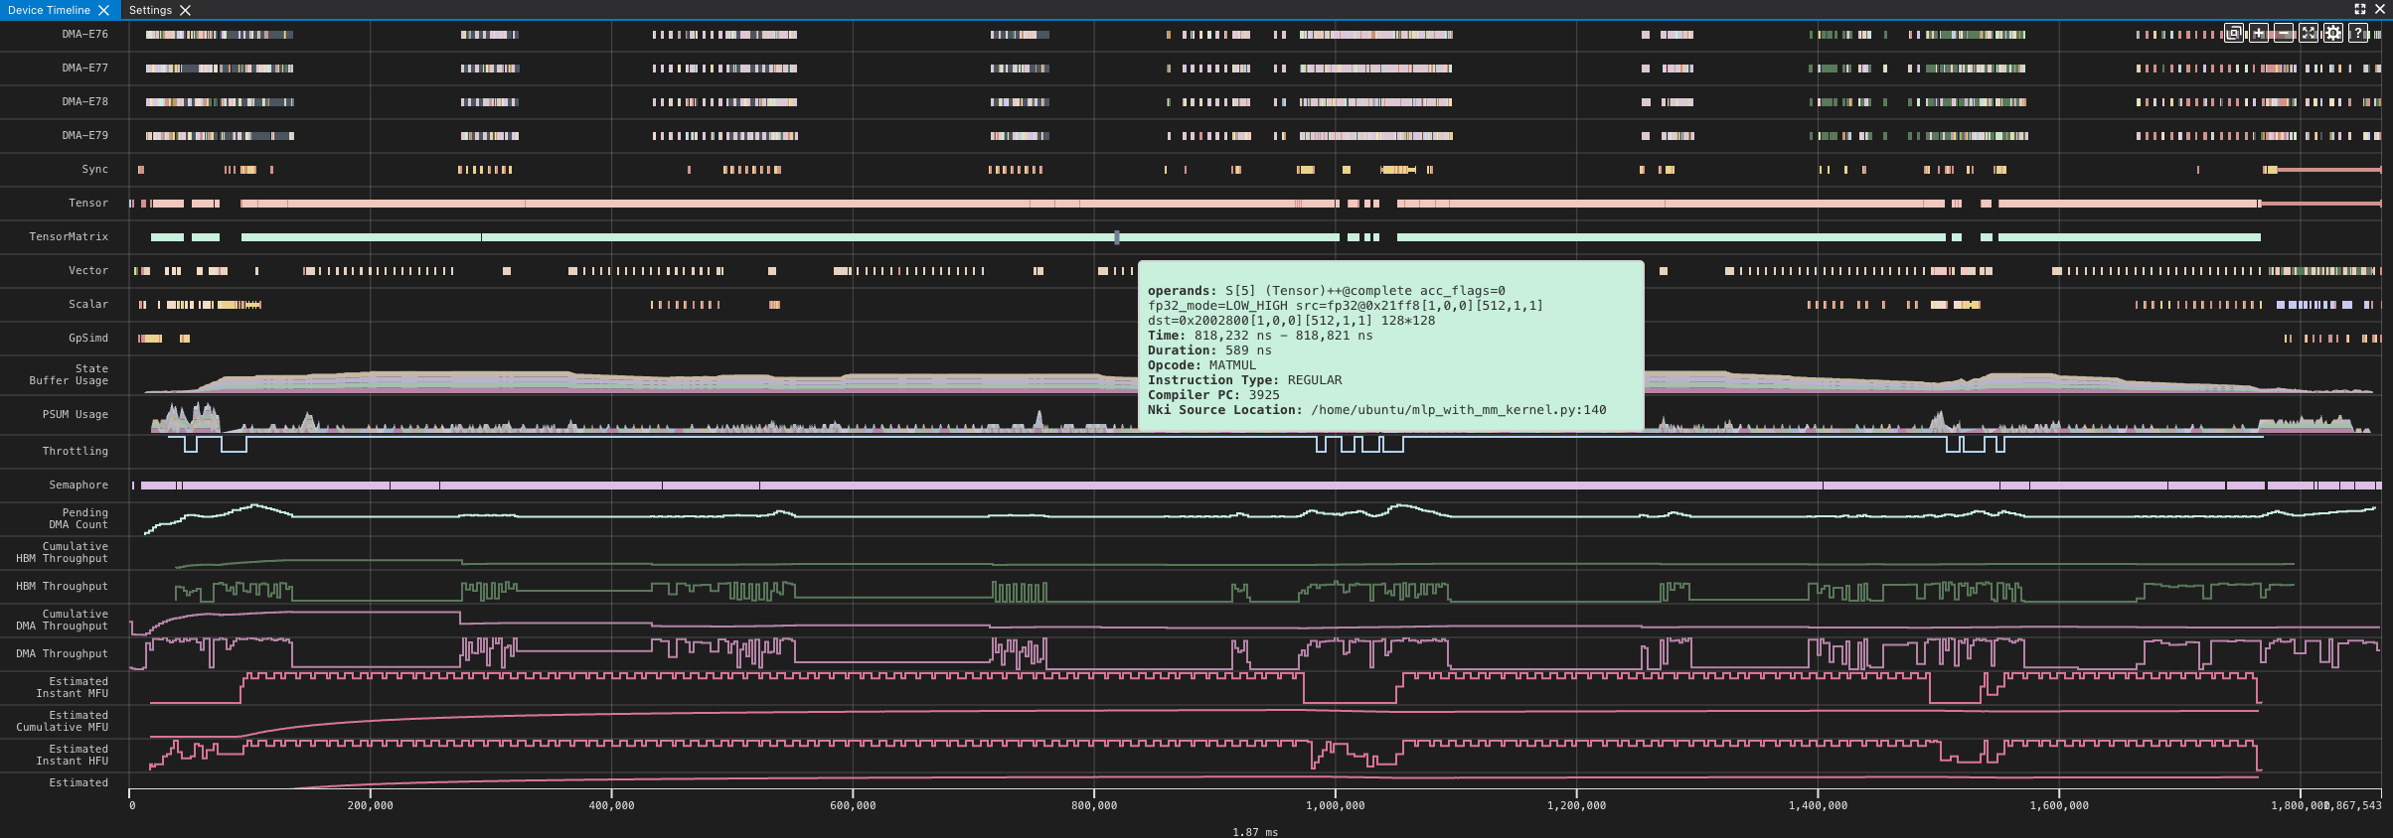This screenshot has height=838, width=2393.
Task: Click the Sync row label
Action: tap(95, 169)
